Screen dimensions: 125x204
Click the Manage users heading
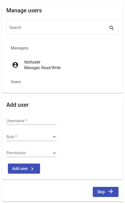[24, 10]
